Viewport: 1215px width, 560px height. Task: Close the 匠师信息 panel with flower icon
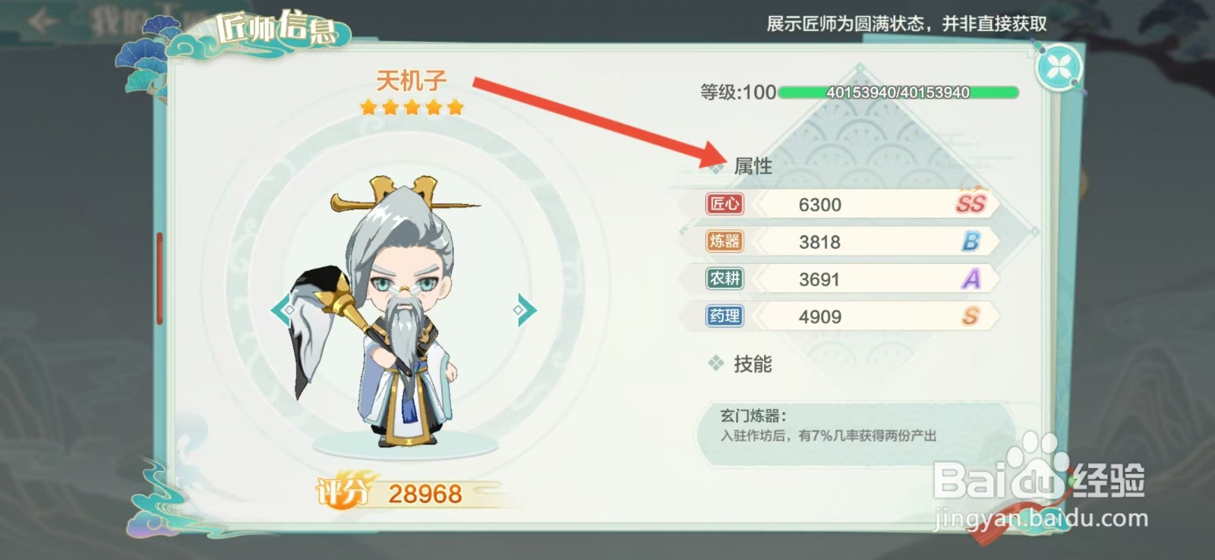click(x=1059, y=68)
